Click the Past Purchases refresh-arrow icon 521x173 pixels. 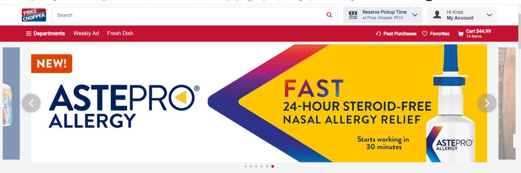(378, 34)
